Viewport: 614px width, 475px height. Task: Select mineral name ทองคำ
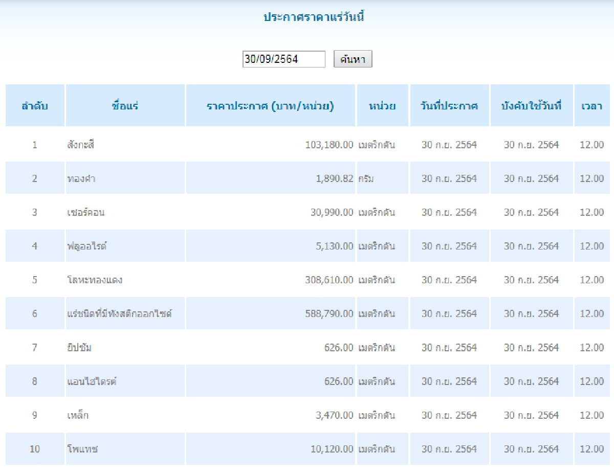(81, 178)
